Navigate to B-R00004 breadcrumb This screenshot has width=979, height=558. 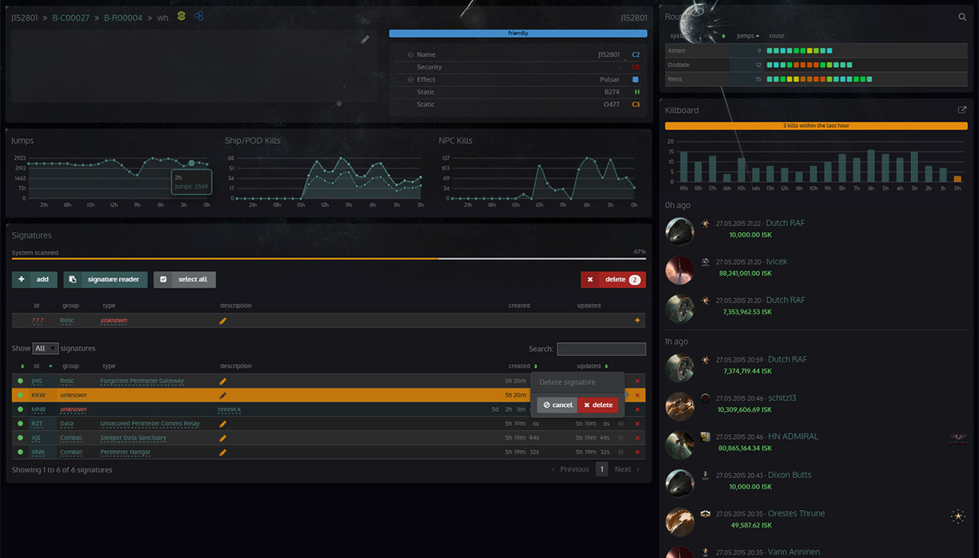(x=123, y=18)
